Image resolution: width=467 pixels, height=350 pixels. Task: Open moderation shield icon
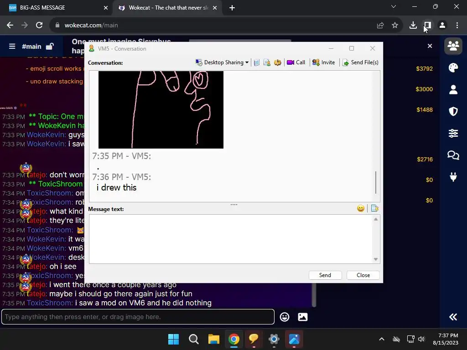(x=453, y=111)
